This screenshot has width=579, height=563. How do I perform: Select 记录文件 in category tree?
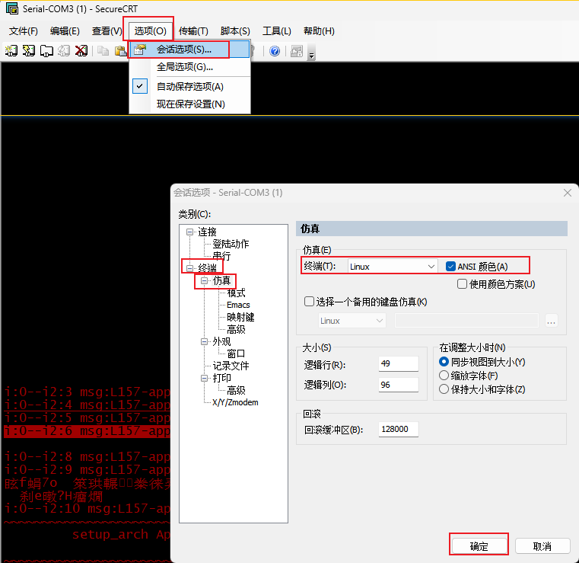click(231, 366)
